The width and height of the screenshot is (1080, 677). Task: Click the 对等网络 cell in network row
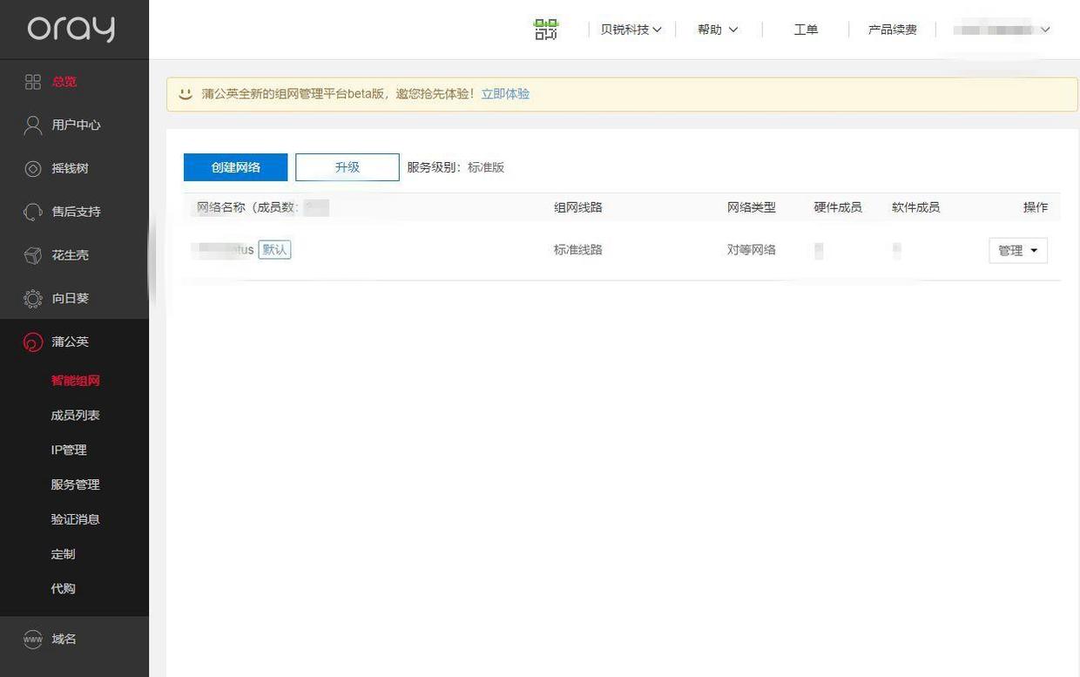click(752, 250)
